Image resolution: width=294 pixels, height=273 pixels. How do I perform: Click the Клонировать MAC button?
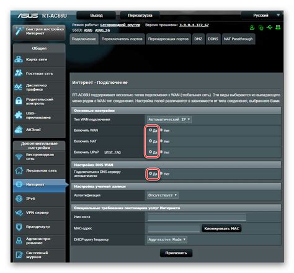[221, 228]
